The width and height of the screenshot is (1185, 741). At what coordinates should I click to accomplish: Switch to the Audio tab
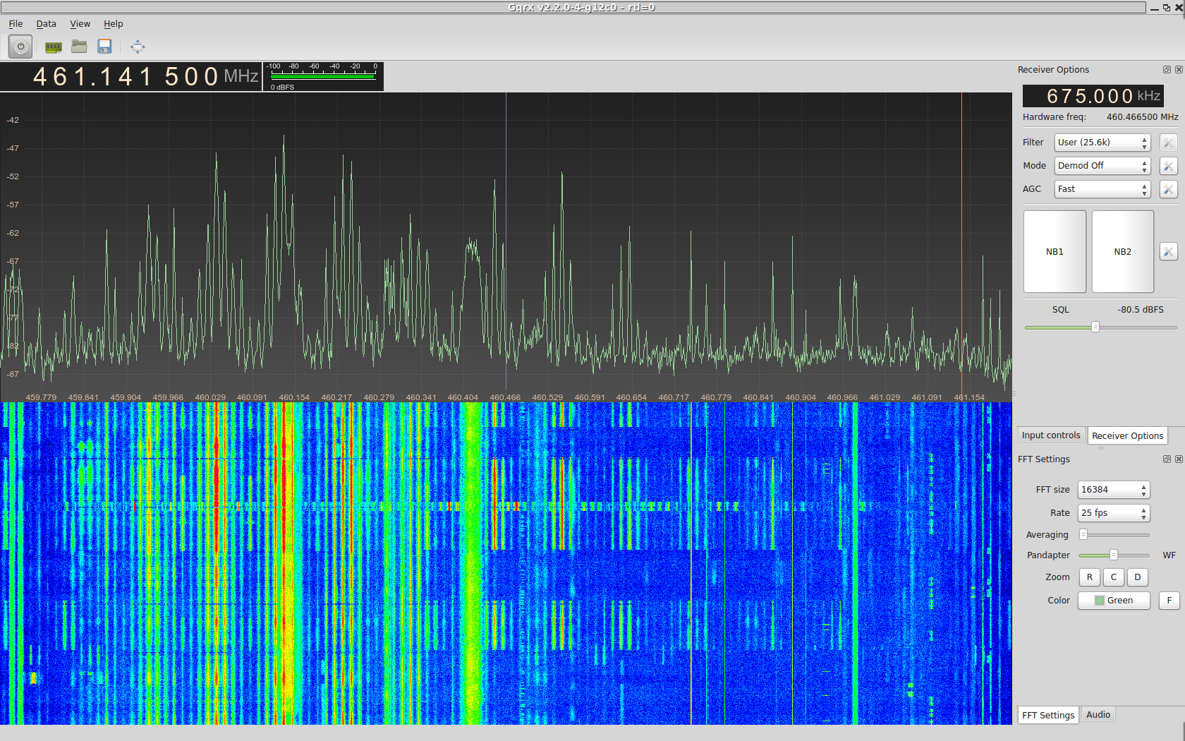click(1098, 715)
